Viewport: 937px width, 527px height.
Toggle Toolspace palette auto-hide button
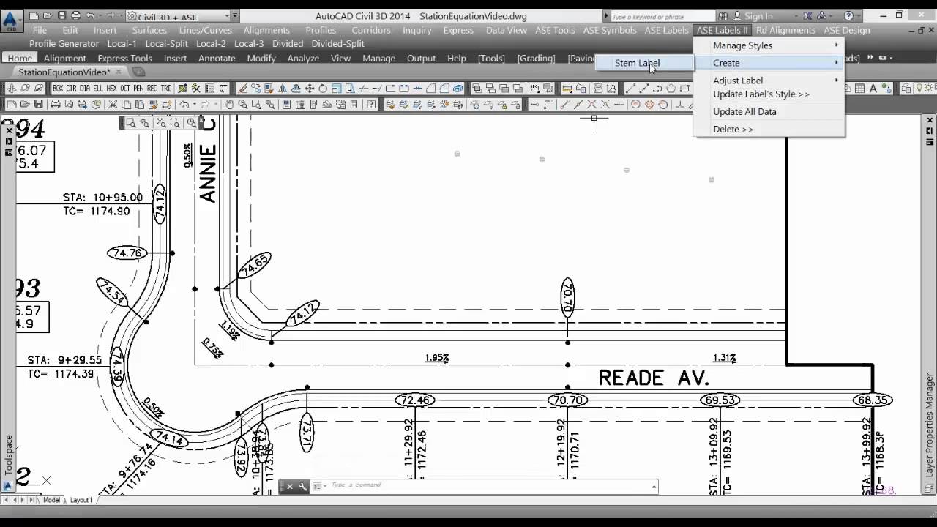(9, 141)
